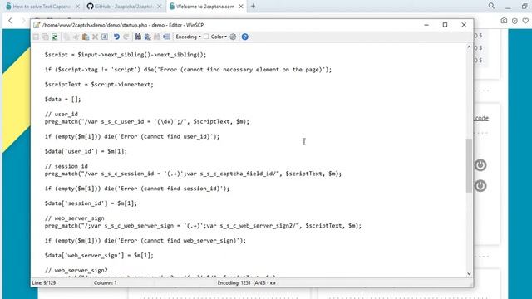
Task: Click the '// web_server_sign' comment line
Action: pos(74,218)
